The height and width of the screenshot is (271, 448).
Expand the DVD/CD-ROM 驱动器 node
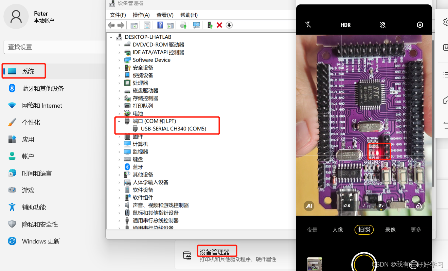119,44
